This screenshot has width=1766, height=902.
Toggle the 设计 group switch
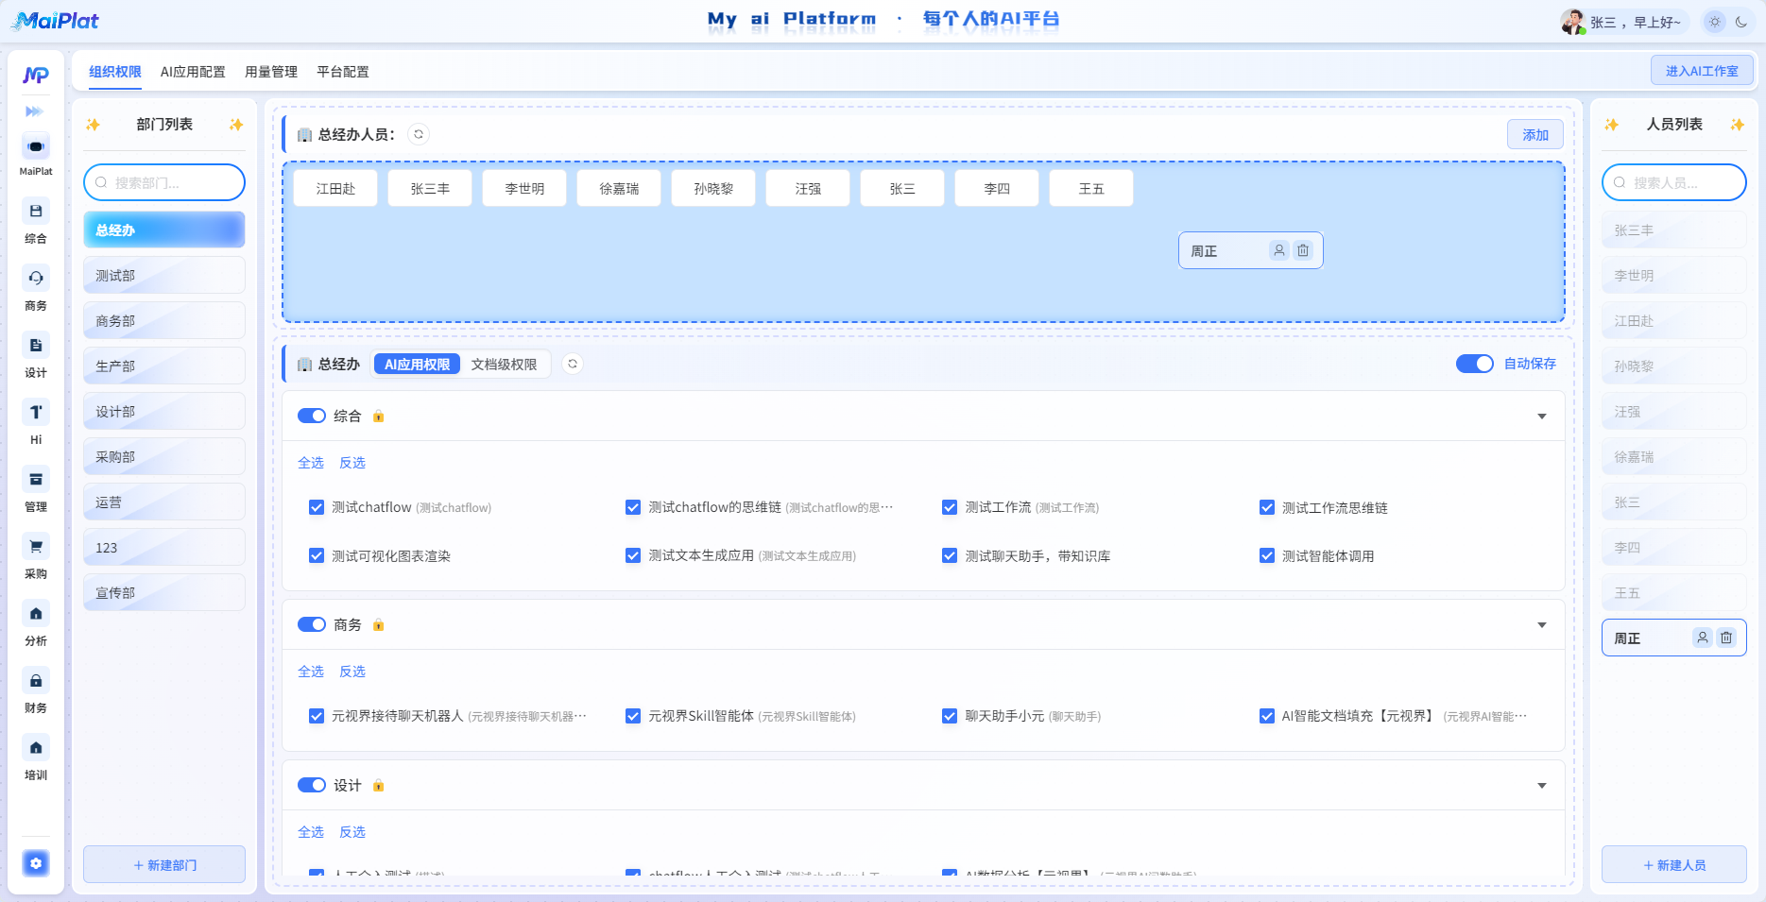pos(312,785)
